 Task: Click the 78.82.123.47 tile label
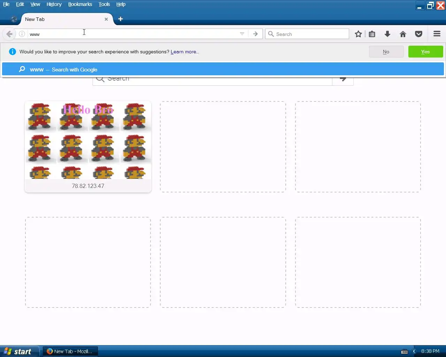88,186
